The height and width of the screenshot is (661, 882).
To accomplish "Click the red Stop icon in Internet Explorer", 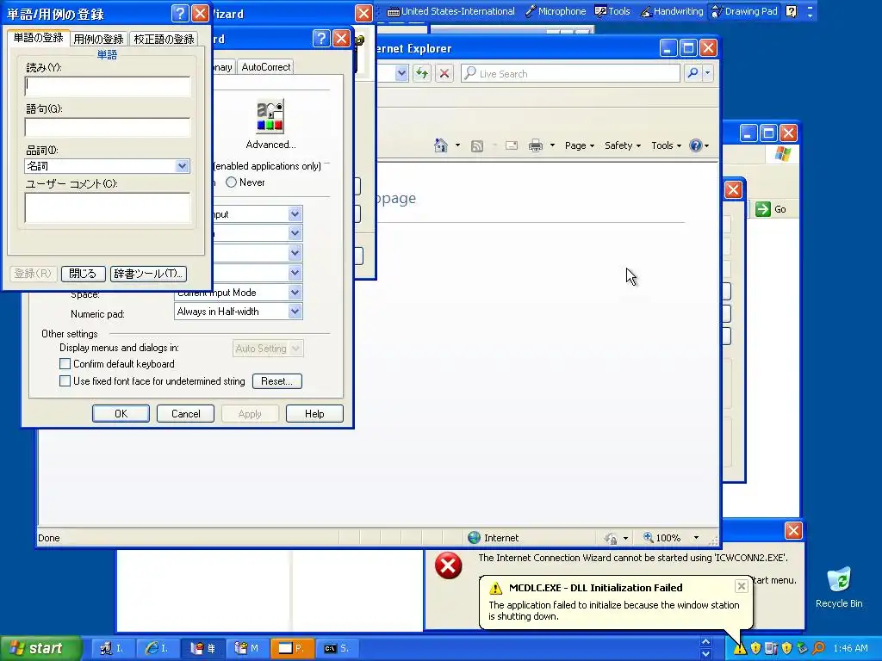I will 444,73.
